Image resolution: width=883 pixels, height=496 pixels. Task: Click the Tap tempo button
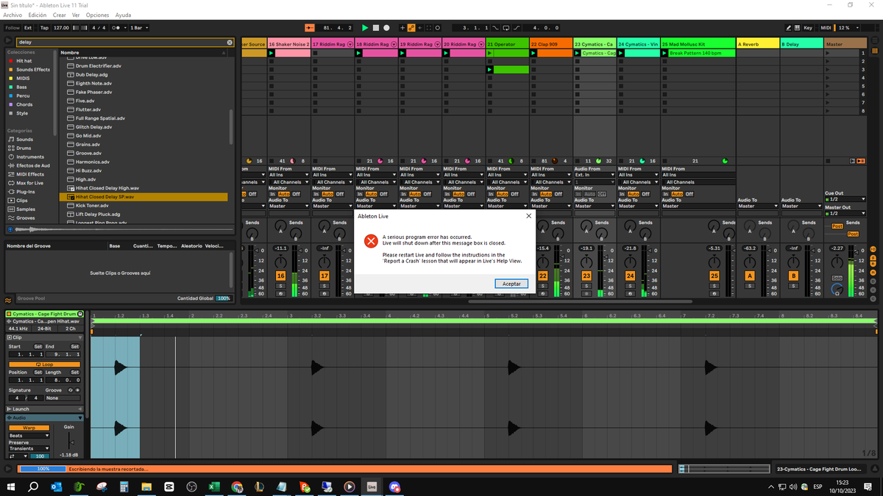[x=44, y=28]
